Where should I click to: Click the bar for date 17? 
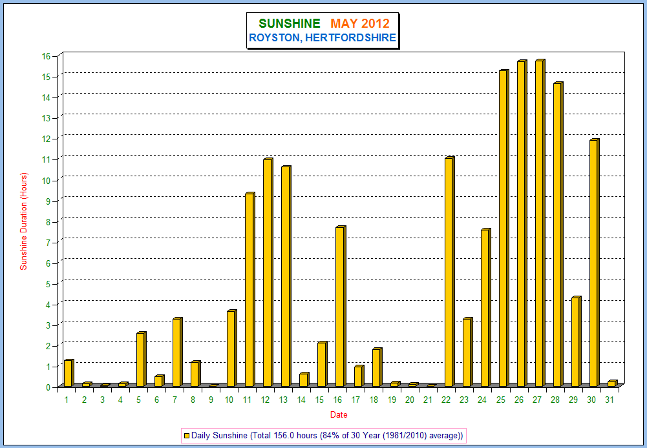tap(359, 376)
